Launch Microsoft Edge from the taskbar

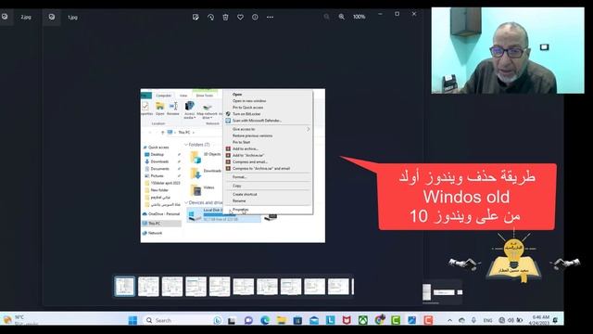pos(265,320)
